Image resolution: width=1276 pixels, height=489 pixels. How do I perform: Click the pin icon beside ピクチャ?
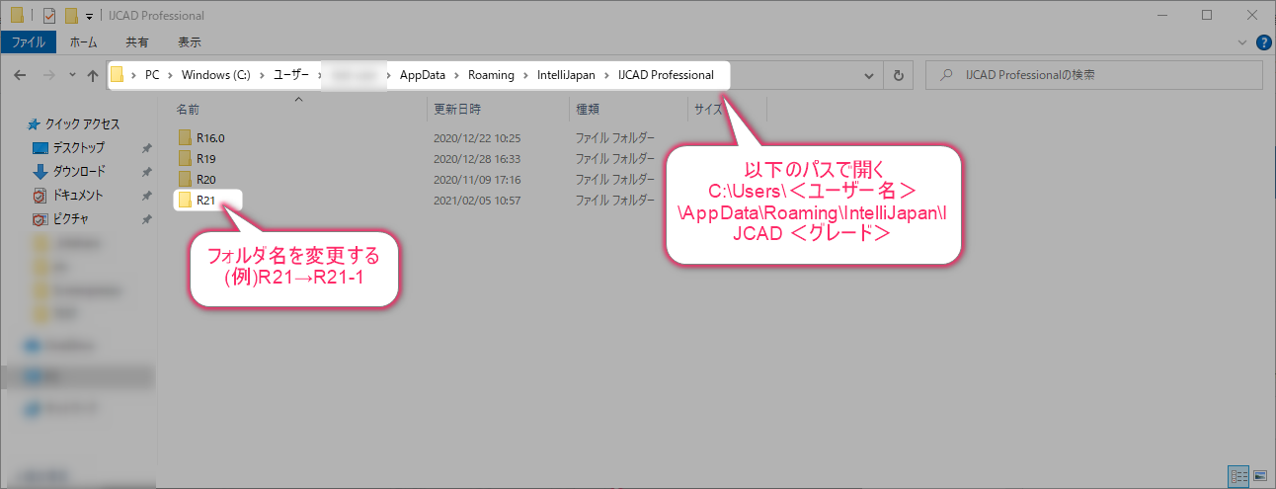146,219
